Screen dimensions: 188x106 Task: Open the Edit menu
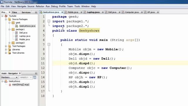(8, 6)
